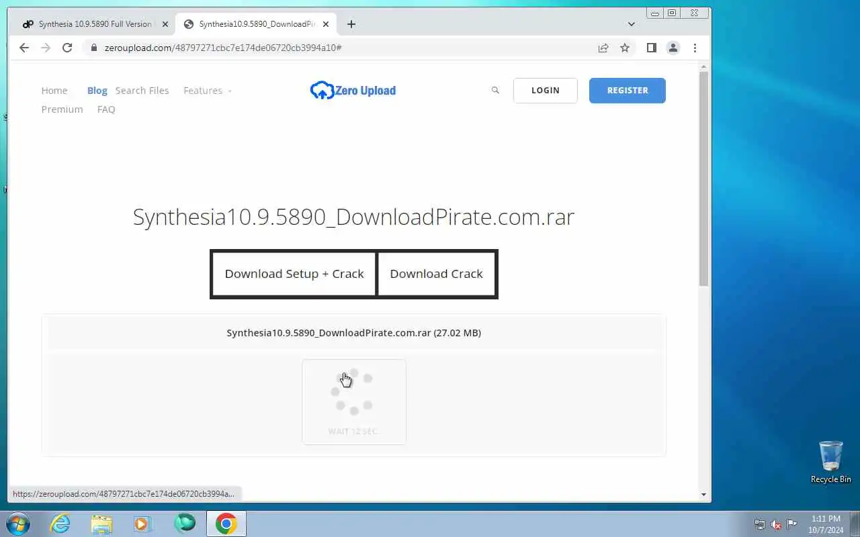Screen dimensions: 860x537
Task: Open the Blog menu link
Action: (97, 91)
